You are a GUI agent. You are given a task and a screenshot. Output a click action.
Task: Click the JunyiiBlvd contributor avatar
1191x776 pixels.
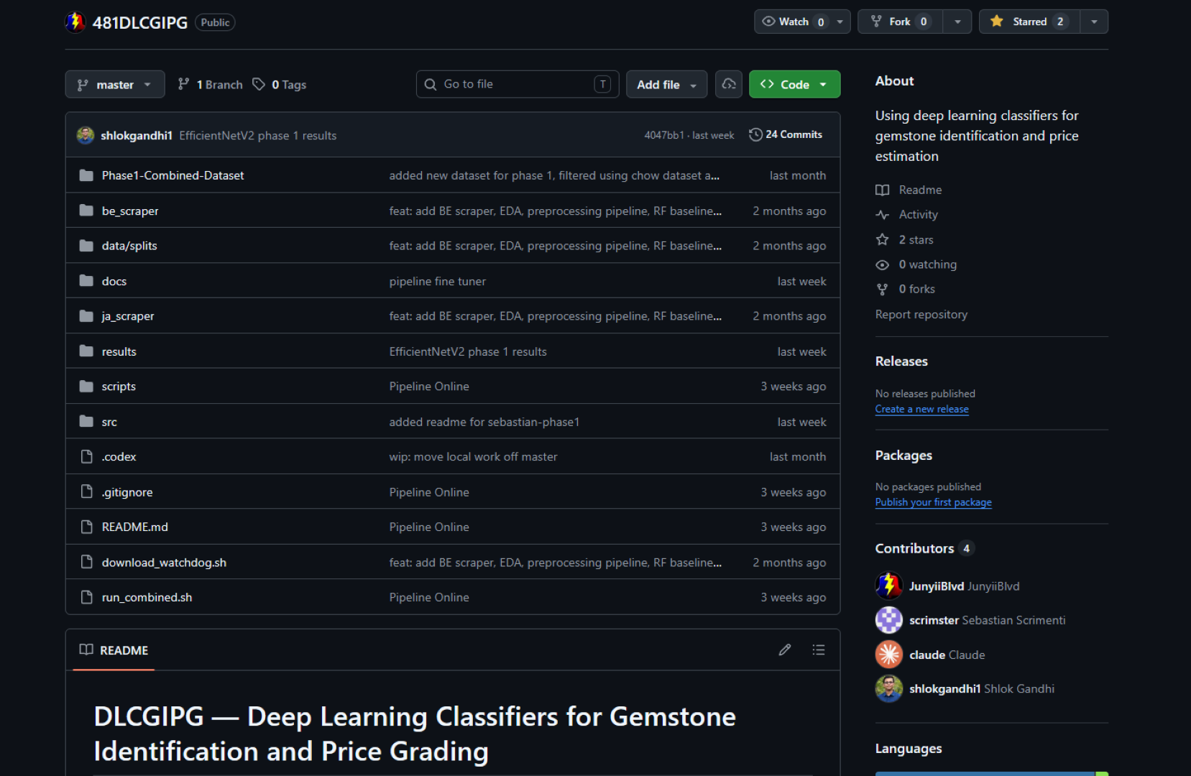[x=889, y=586]
